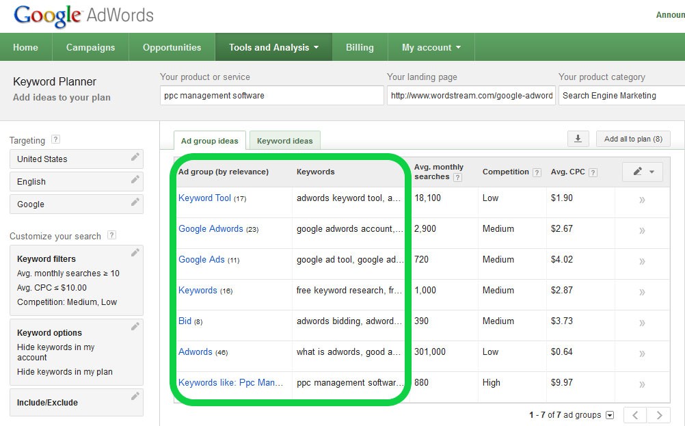Open the Keywords ad group link
685x426 pixels.
coord(198,290)
